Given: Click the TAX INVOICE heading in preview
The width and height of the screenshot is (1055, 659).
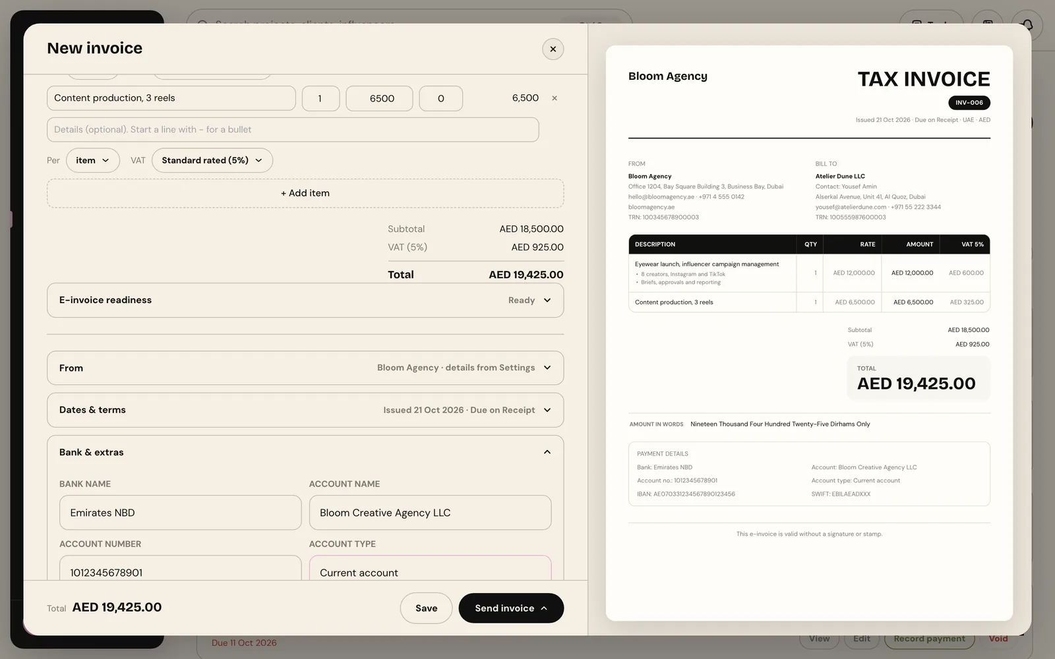Looking at the screenshot, I should [924, 79].
